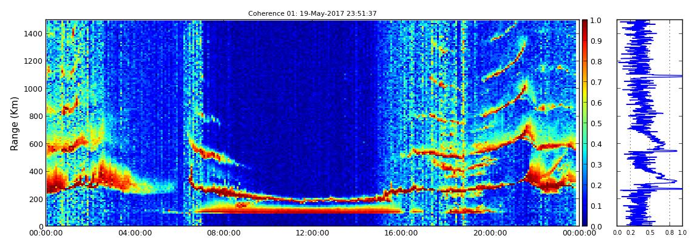The height and width of the screenshot is (247, 698).
Task: Click the blue line profile plot panel
Action: [649, 123]
